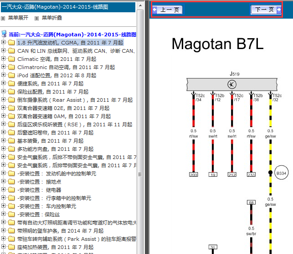Expand the 双离合器变速箱 02E node
The width and height of the screenshot is (293, 254).
[x=3, y=108]
